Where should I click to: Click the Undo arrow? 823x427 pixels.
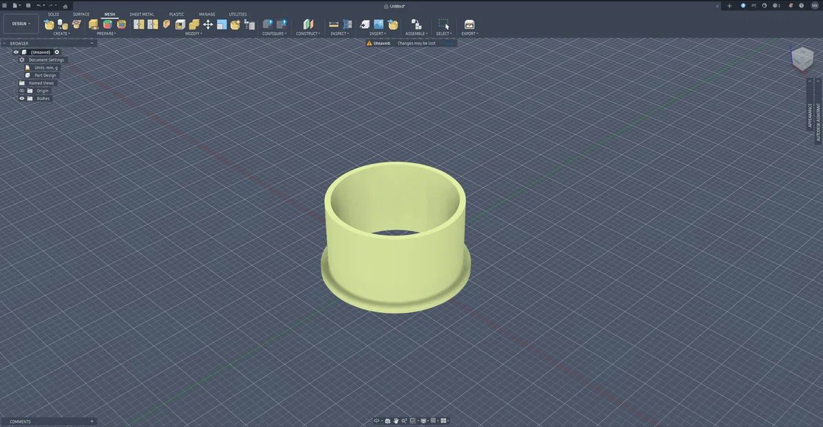click(40, 5)
